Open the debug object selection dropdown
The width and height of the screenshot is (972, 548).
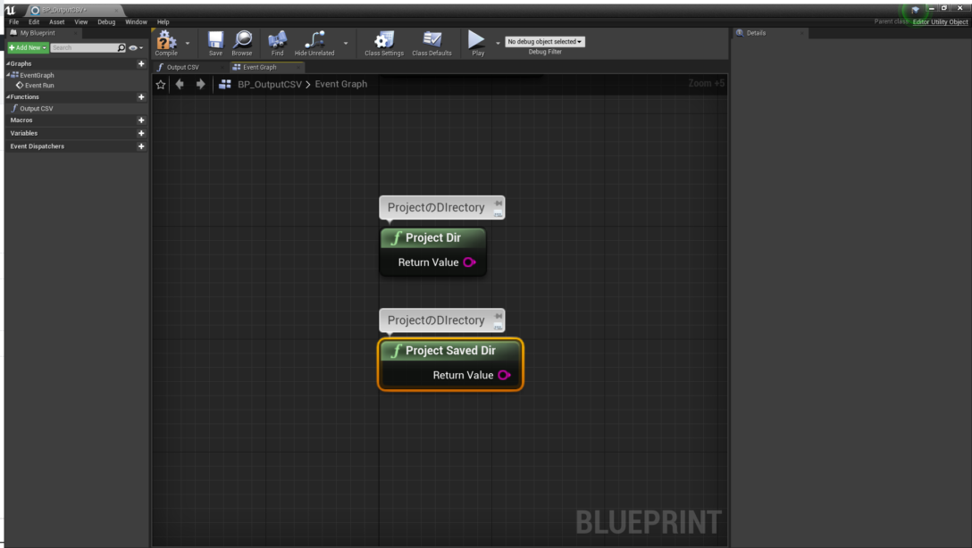pyautogui.click(x=543, y=40)
